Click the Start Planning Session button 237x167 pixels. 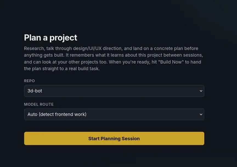pos(114,138)
